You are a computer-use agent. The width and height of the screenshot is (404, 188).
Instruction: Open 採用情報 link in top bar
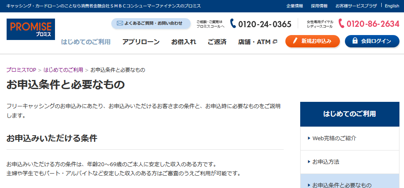[x=319, y=6]
